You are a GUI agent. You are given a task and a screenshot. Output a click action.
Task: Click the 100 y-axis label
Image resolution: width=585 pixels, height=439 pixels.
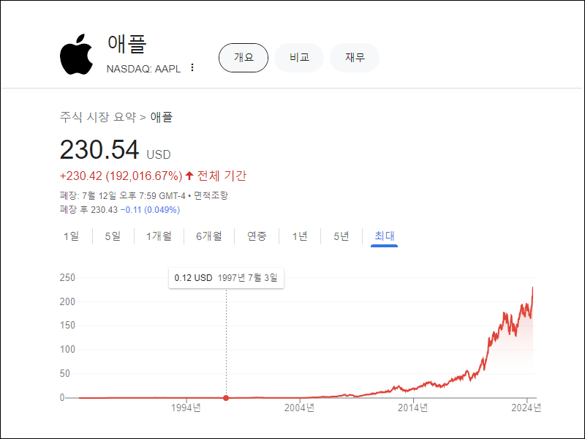click(x=67, y=350)
